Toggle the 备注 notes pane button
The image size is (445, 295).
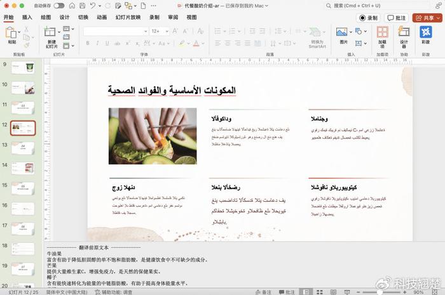[263, 292]
